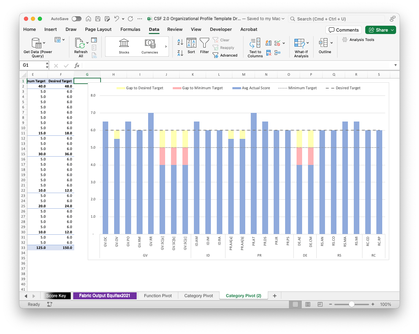Open Analysis Tools add-in
This screenshot has width=419, height=334.
pos(358,40)
